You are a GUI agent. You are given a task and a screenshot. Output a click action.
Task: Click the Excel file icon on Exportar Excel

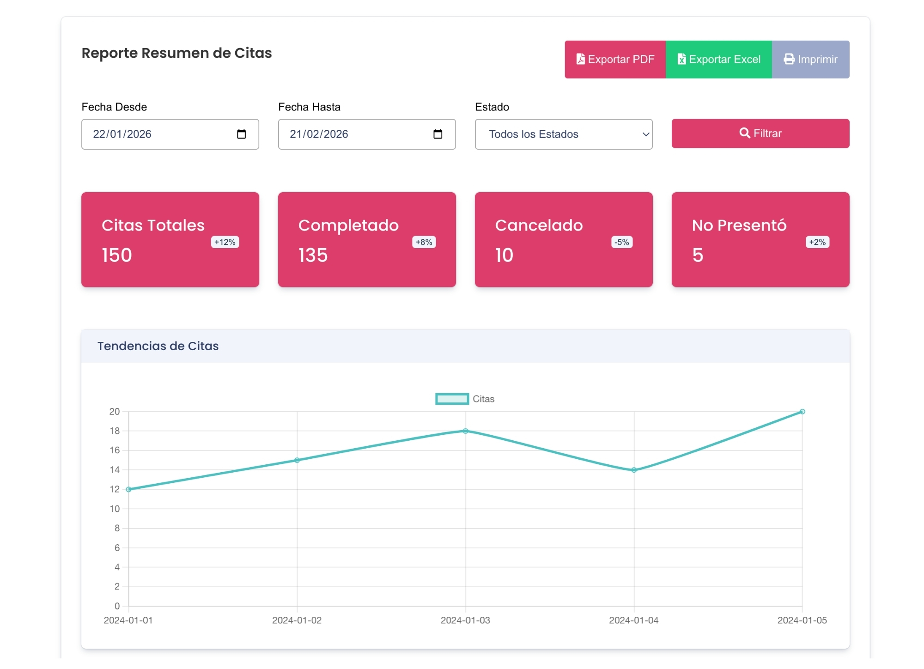pyautogui.click(x=681, y=59)
